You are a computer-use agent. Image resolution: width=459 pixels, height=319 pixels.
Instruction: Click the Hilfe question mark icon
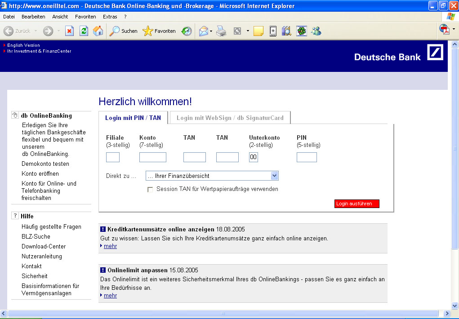(15, 215)
